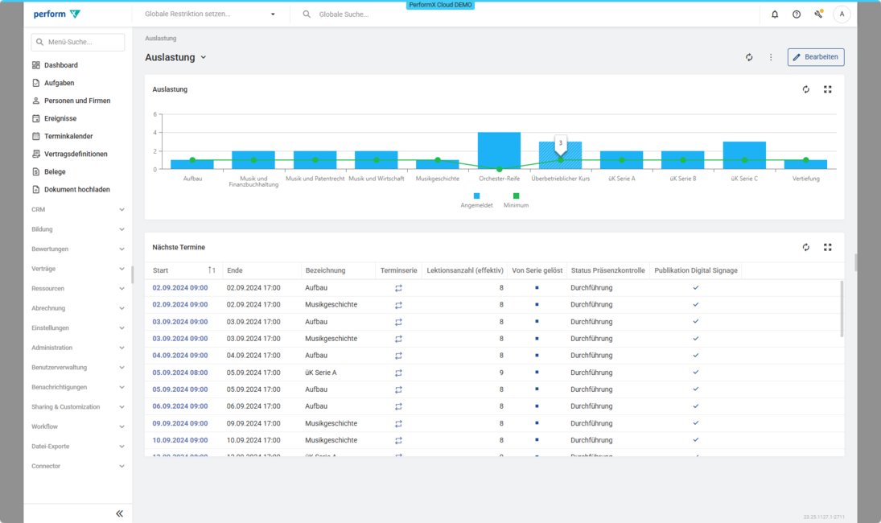
Task: Refresh the Nächste Termine table
Action: (x=805, y=247)
